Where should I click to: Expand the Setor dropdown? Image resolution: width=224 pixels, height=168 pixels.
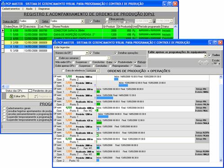coord(82,21)
